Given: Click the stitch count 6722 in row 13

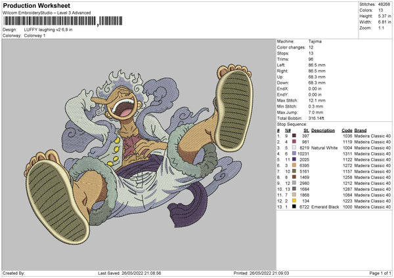Looking at the screenshot, I should 304,207.
